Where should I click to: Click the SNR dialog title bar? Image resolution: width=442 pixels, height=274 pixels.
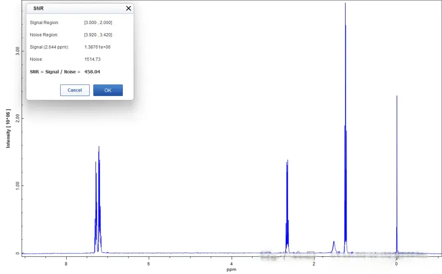click(x=74, y=8)
